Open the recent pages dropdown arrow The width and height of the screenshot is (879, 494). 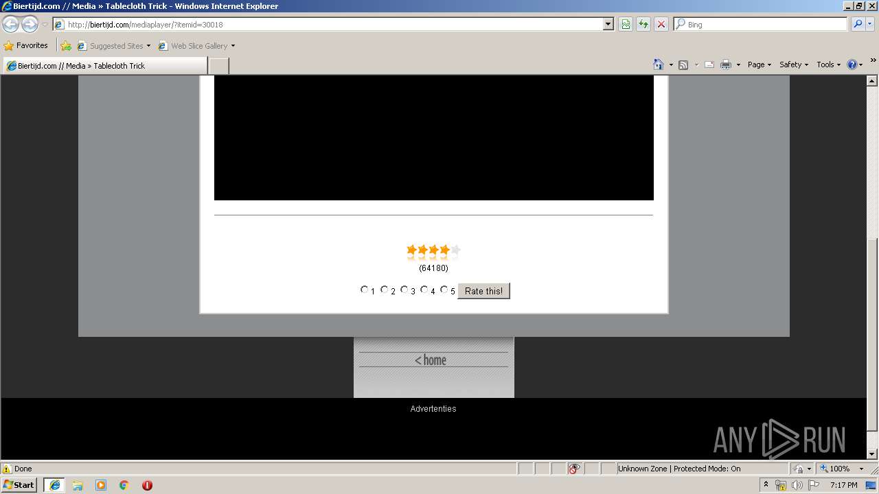click(45, 24)
